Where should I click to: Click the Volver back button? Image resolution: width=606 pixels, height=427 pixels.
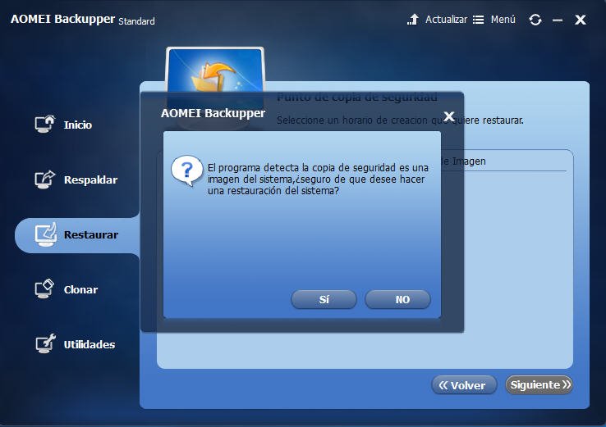coord(464,385)
